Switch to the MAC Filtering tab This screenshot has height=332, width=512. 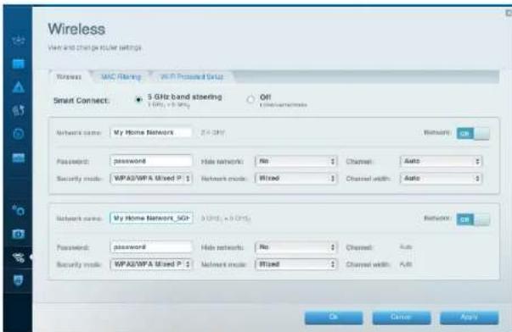[121, 77]
